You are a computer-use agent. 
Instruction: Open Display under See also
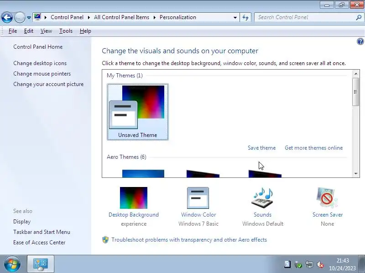tap(22, 222)
